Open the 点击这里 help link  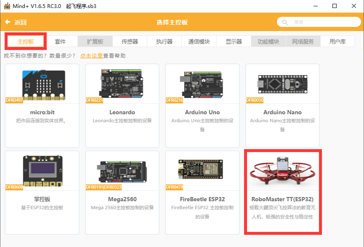[x=91, y=55]
